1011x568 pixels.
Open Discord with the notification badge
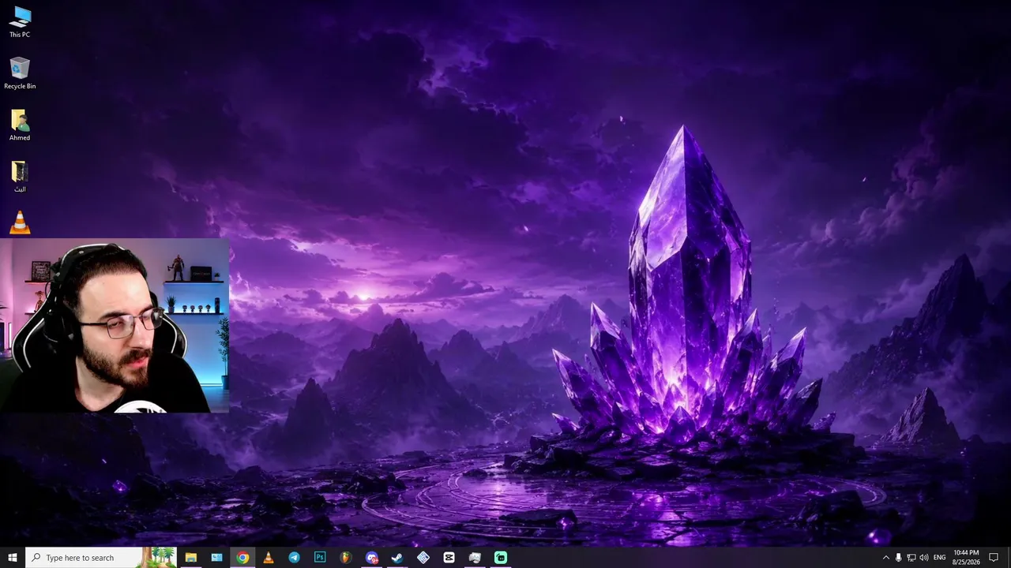pyautogui.click(x=372, y=558)
